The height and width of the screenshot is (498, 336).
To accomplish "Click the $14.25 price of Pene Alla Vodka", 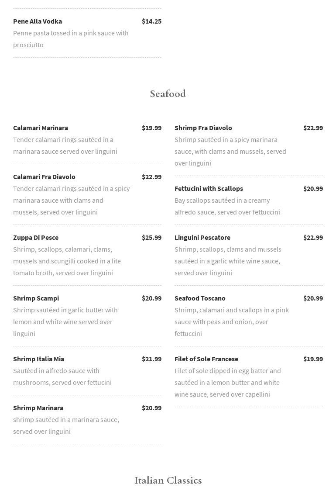I will pos(151,21).
